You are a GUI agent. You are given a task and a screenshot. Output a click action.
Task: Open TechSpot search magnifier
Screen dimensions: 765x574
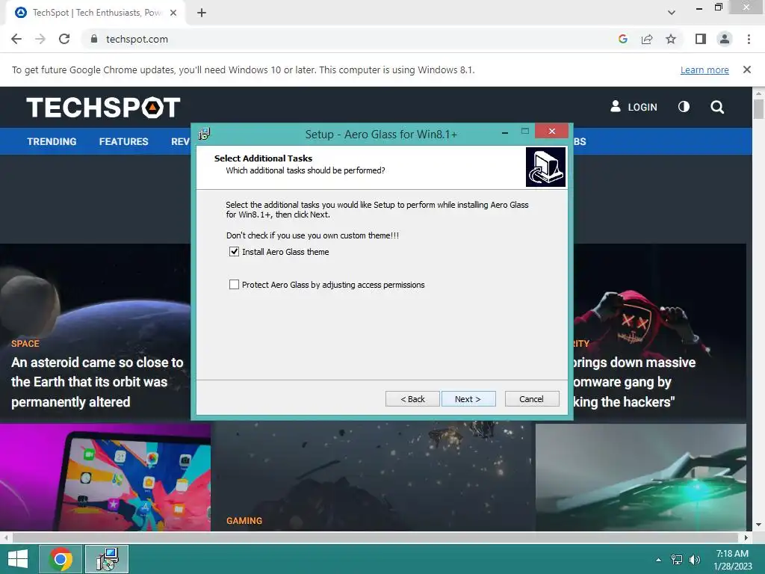[717, 107]
